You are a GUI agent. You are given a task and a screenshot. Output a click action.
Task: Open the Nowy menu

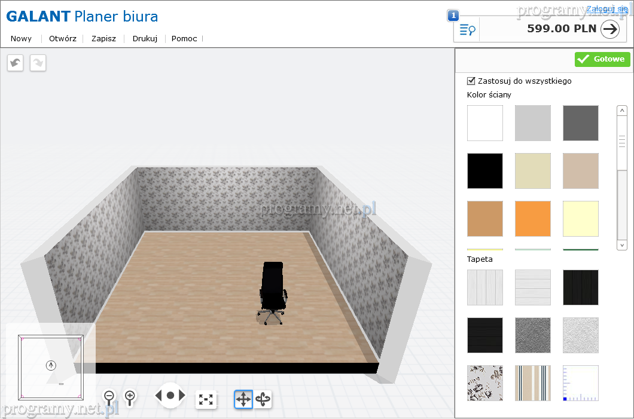tap(21, 39)
